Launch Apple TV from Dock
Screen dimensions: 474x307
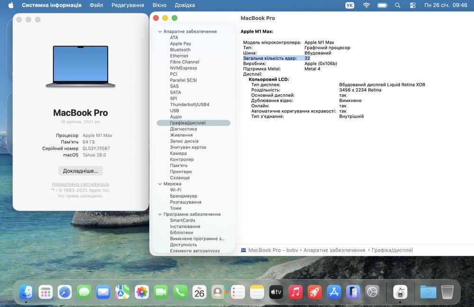[276, 292]
